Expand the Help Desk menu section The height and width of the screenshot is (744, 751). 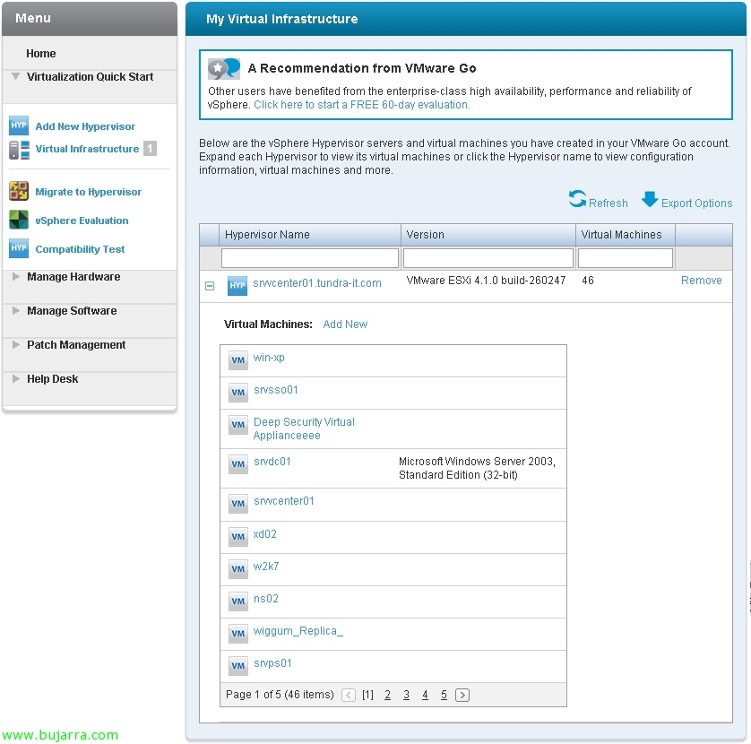(x=16, y=378)
